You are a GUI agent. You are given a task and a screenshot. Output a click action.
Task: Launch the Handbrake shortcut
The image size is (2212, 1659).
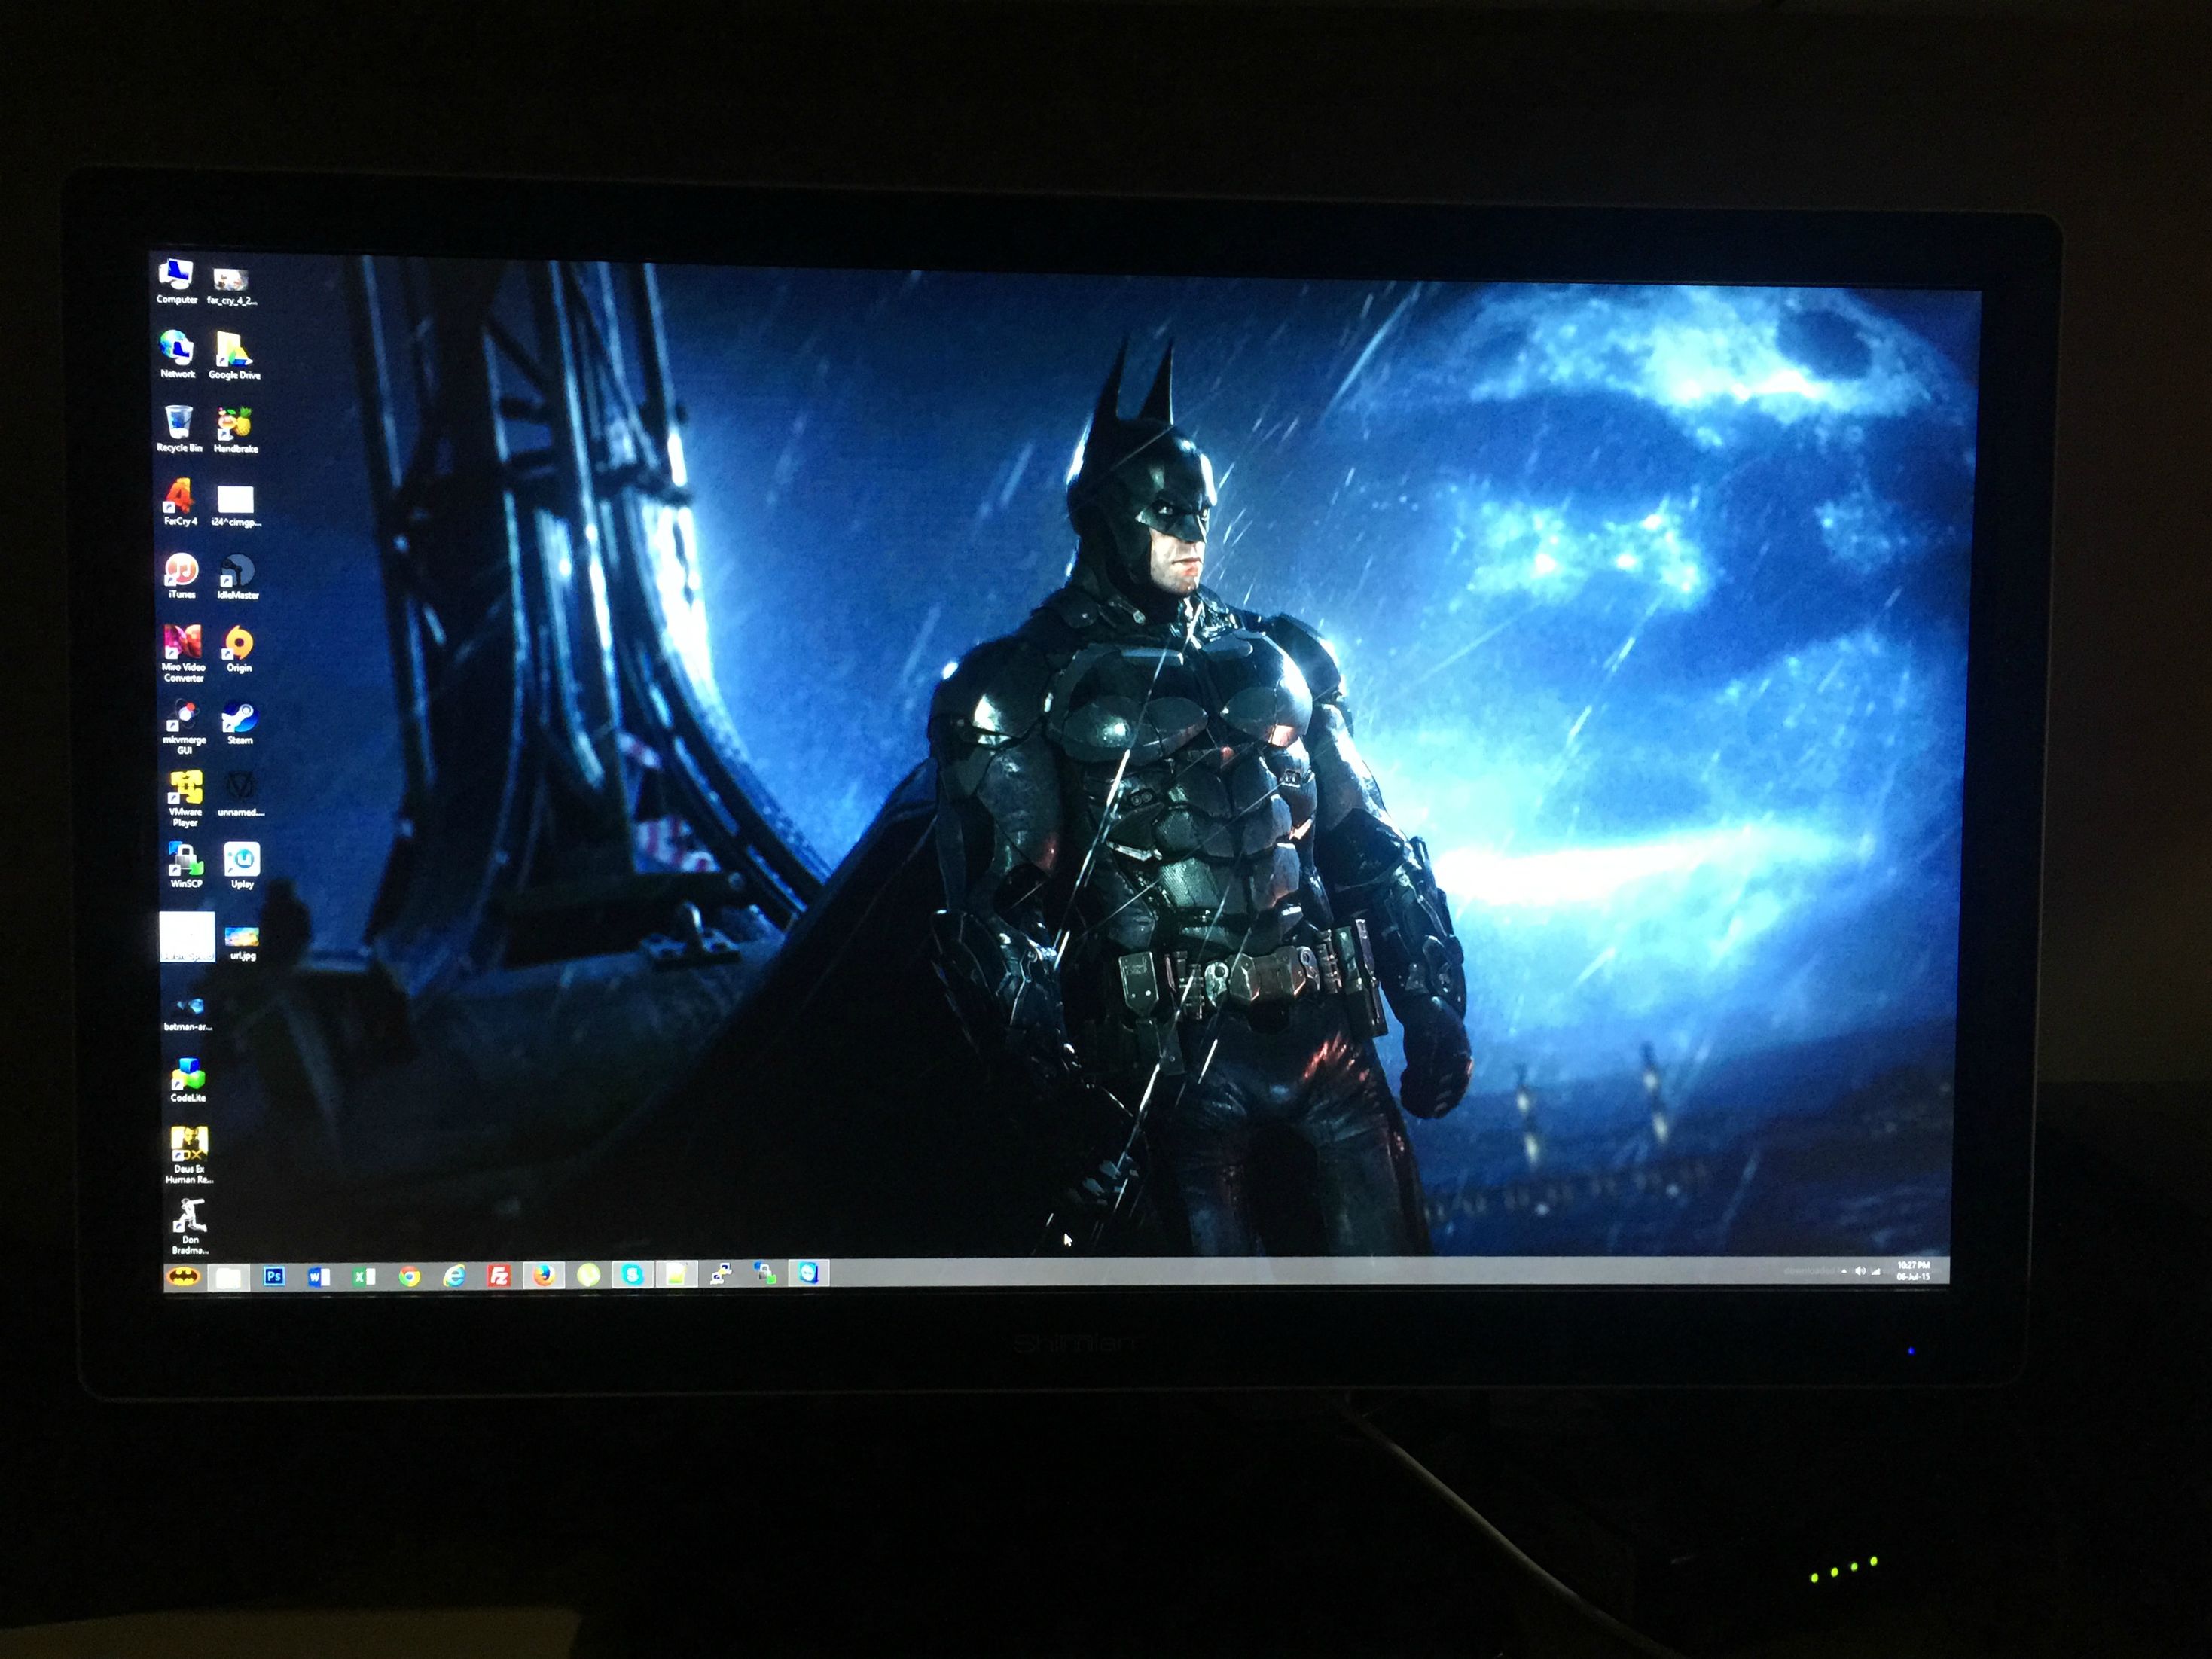[x=235, y=430]
